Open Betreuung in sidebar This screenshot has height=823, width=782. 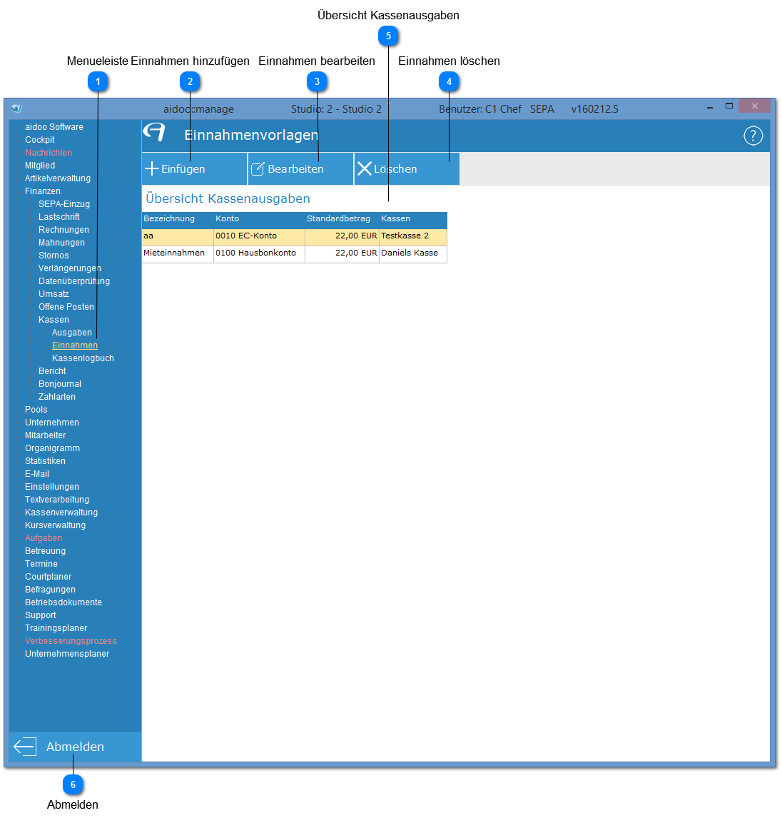click(45, 551)
